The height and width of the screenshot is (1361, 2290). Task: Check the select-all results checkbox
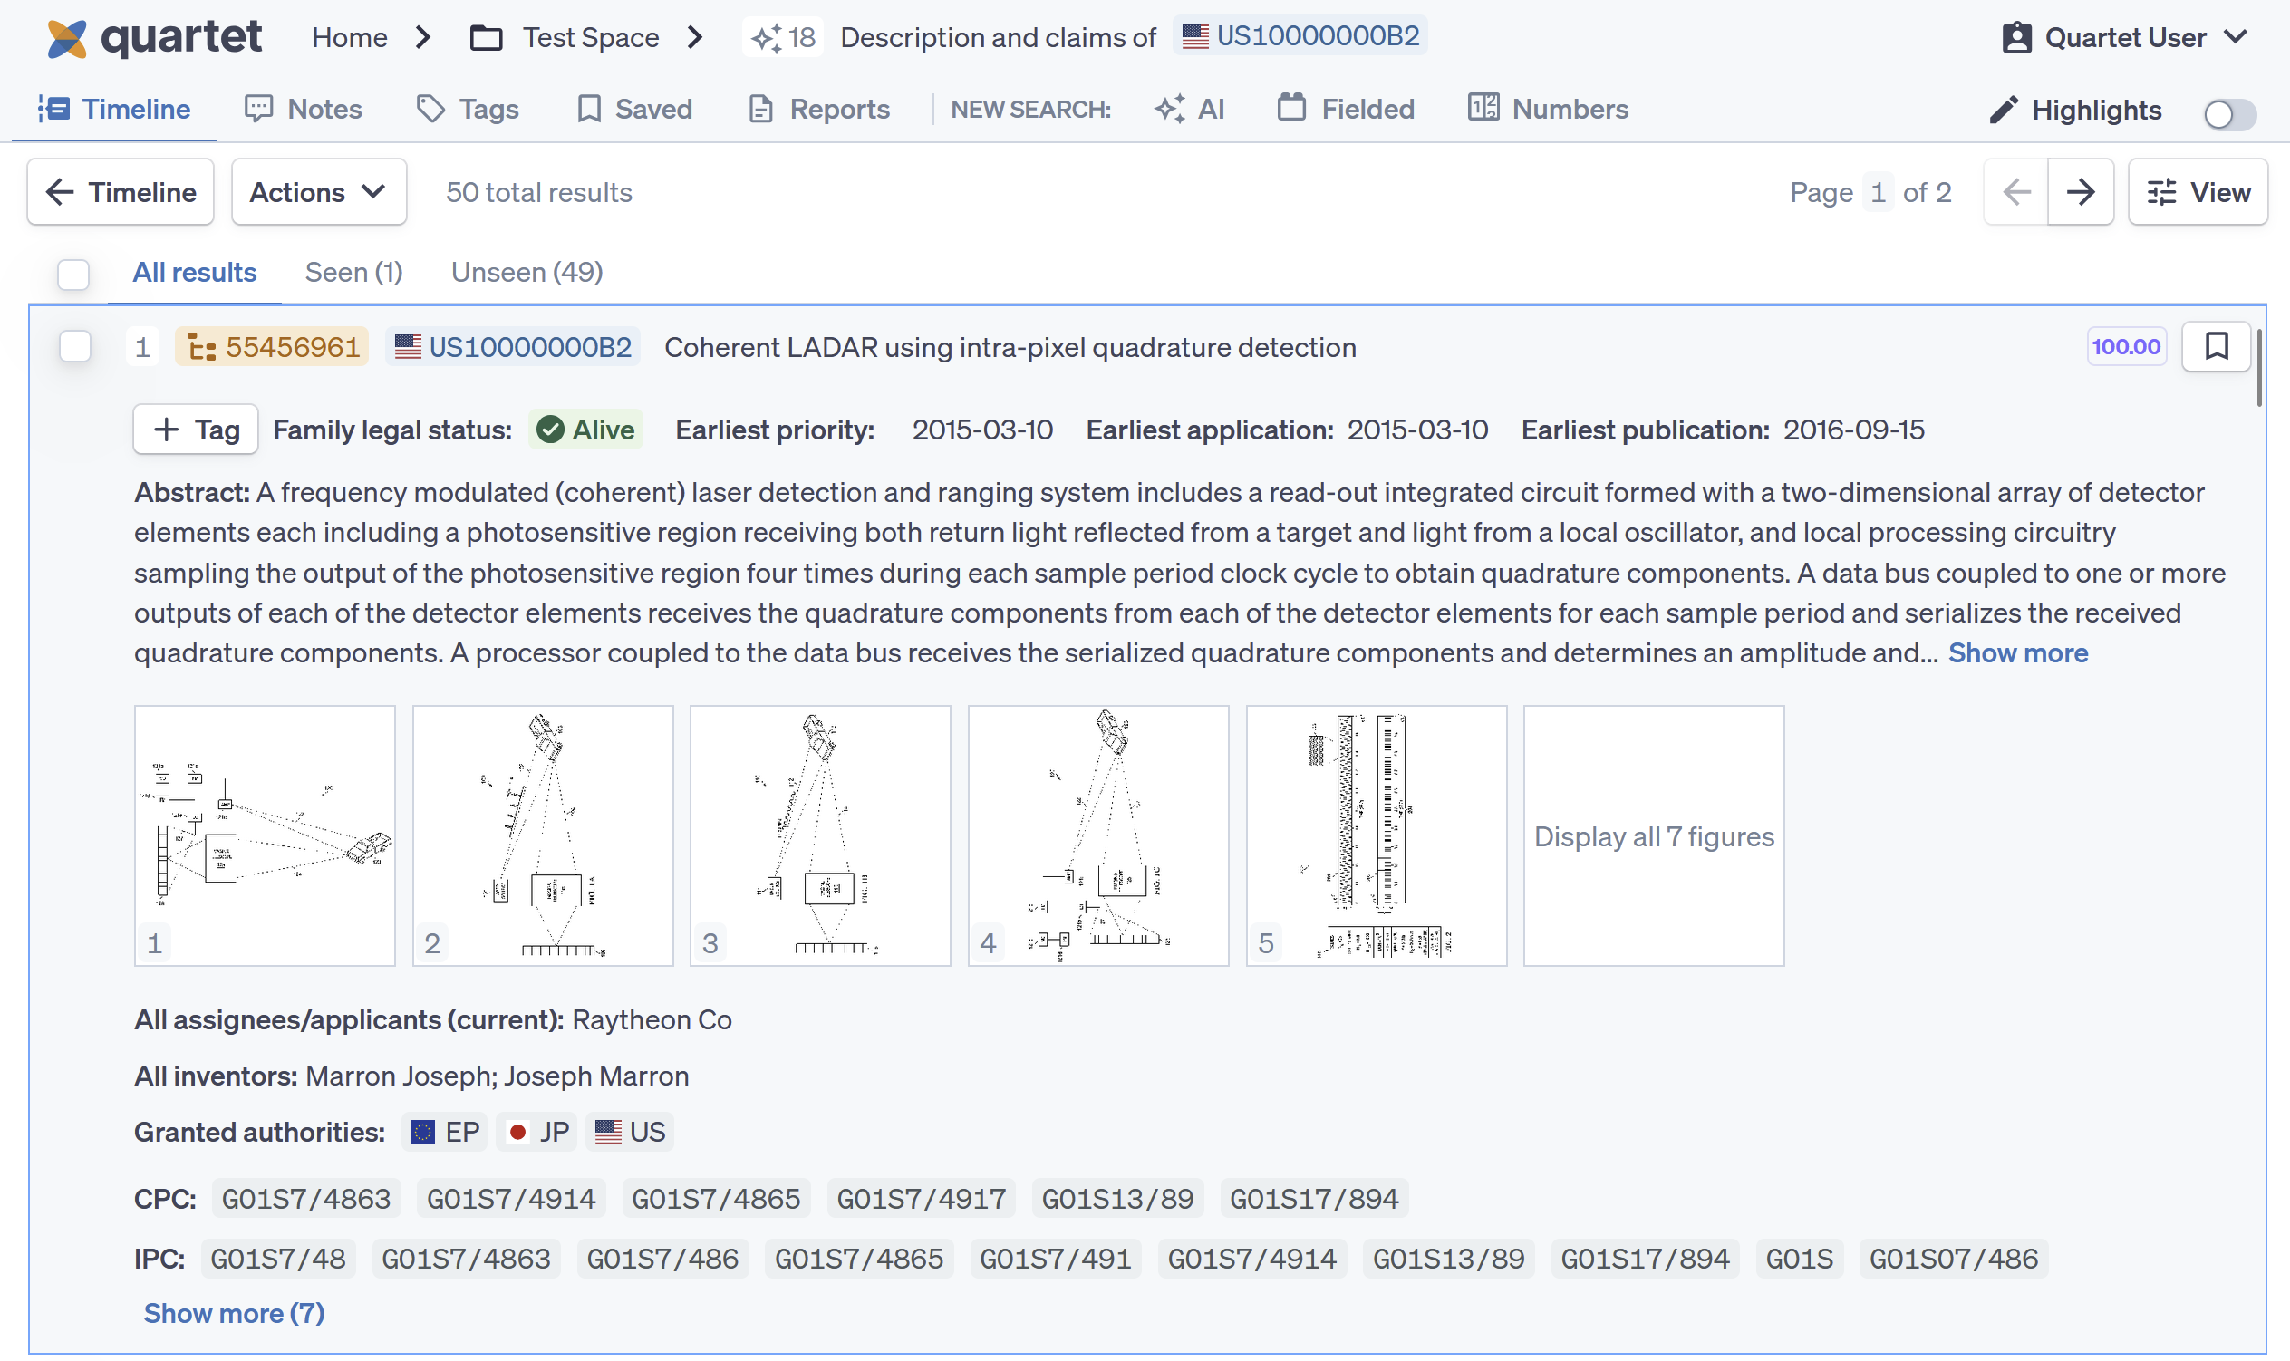(x=73, y=274)
